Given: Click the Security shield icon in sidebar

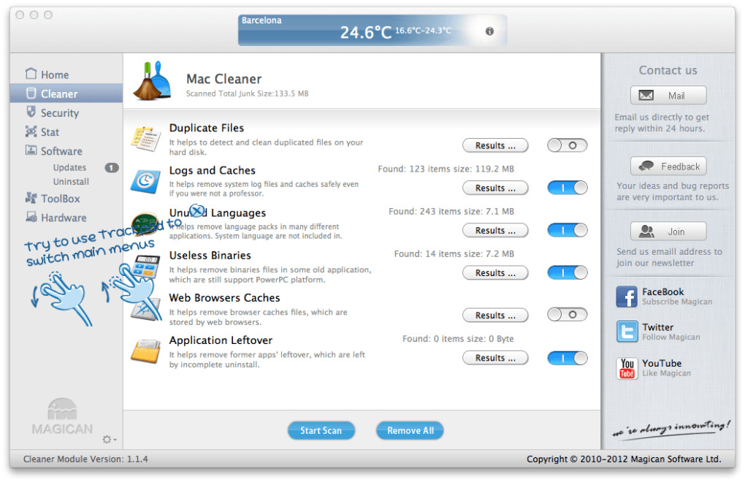Looking at the screenshot, I should [31, 112].
